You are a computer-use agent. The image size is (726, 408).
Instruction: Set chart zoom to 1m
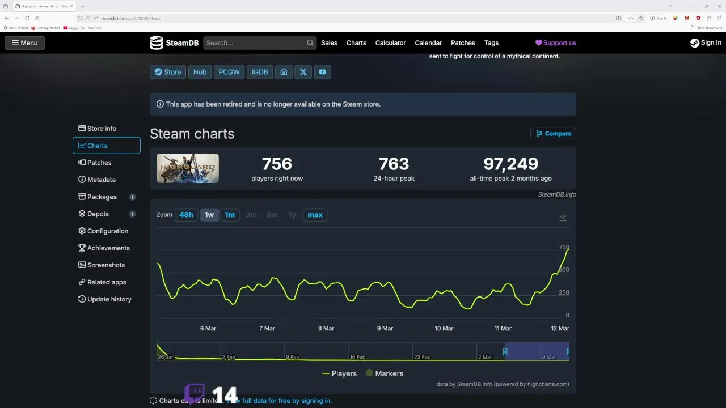click(230, 215)
